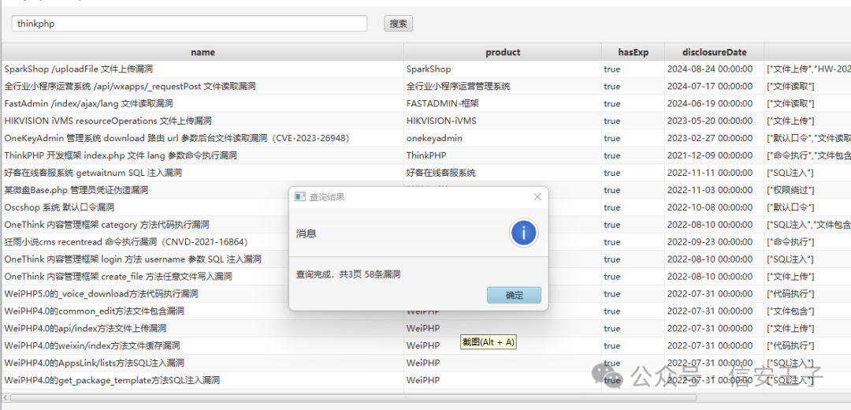Select the OneKeyAdmin CVE-2023-26948 row
This screenshot has height=410, width=851.
pyautogui.click(x=426, y=139)
